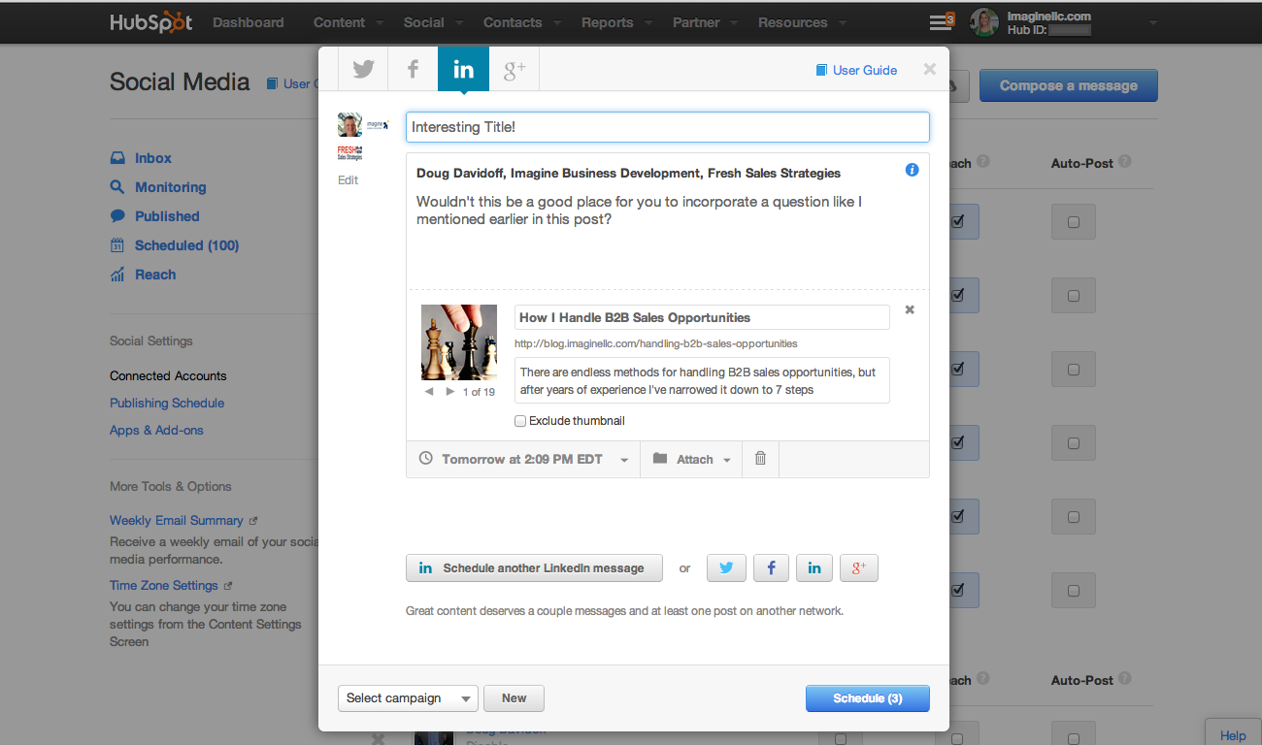
Task: Show previous thumbnail with left arrow
Action: pos(429,392)
